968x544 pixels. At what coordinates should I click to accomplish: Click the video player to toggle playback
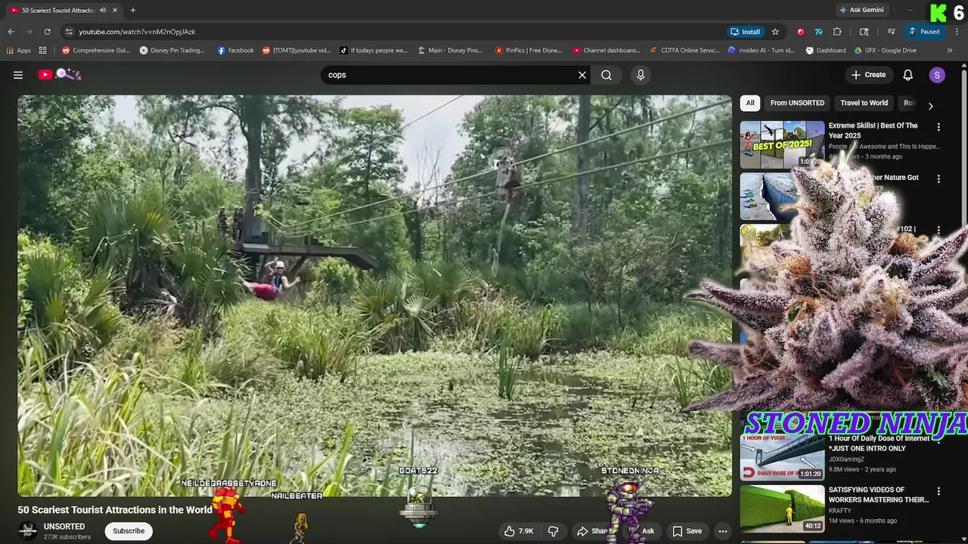pyautogui.click(x=374, y=295)
